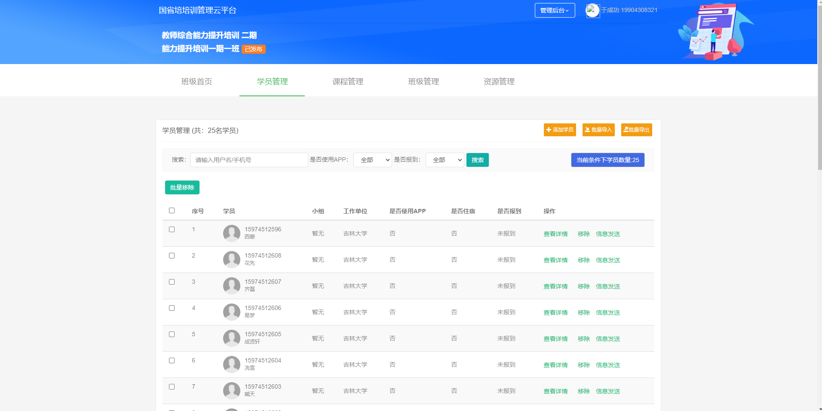Image resolution: width=822 pixels, height=411 pixels.
Task: Switch to the 班级首页 tab
Action: click(196, 82)
